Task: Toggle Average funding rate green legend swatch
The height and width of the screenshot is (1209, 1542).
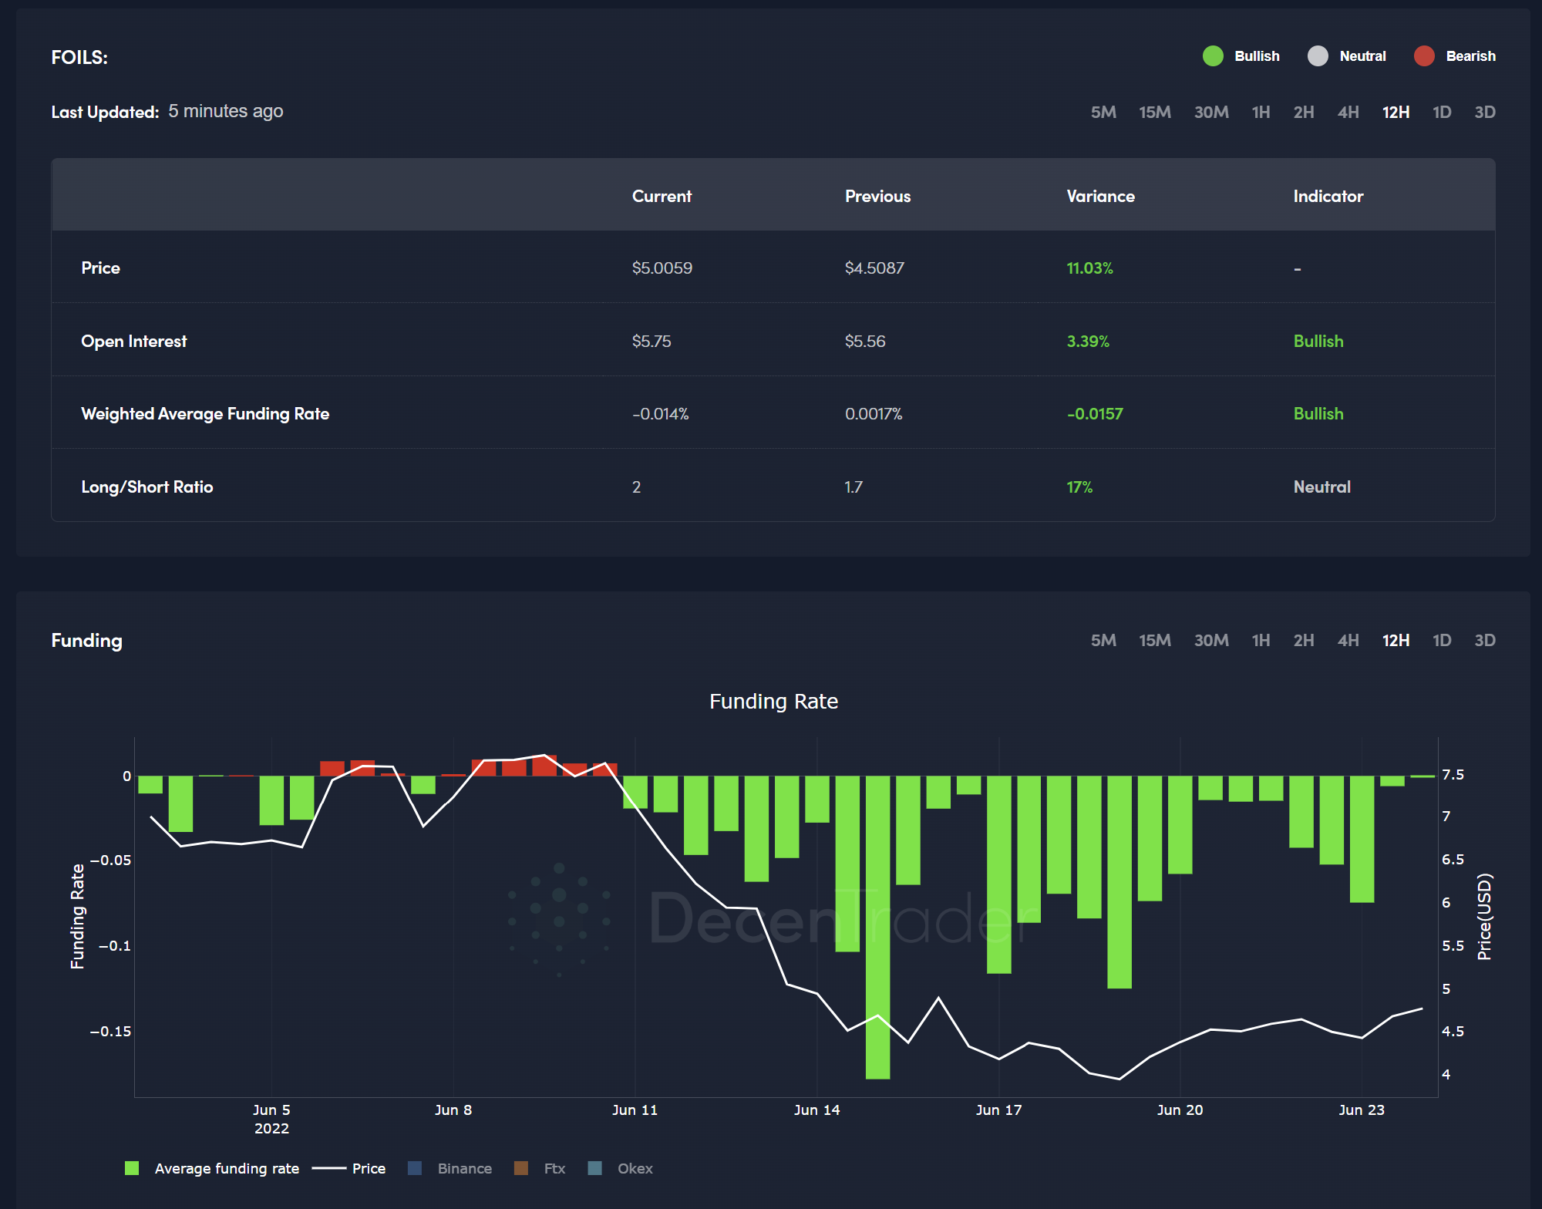Action: point(132,1168)
